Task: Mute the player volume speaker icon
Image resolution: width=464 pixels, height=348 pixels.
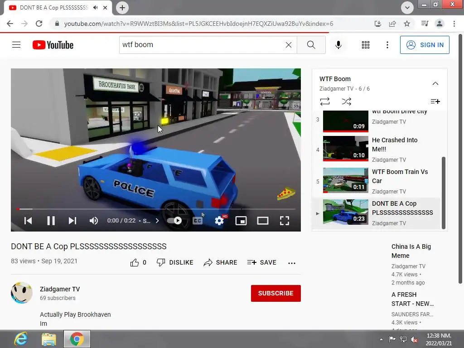Action: (x=94, y=221)
